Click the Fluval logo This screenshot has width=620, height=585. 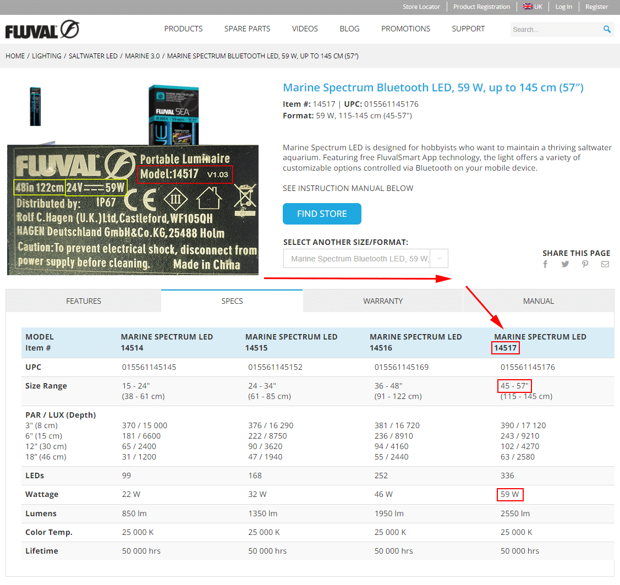[42, 30]
